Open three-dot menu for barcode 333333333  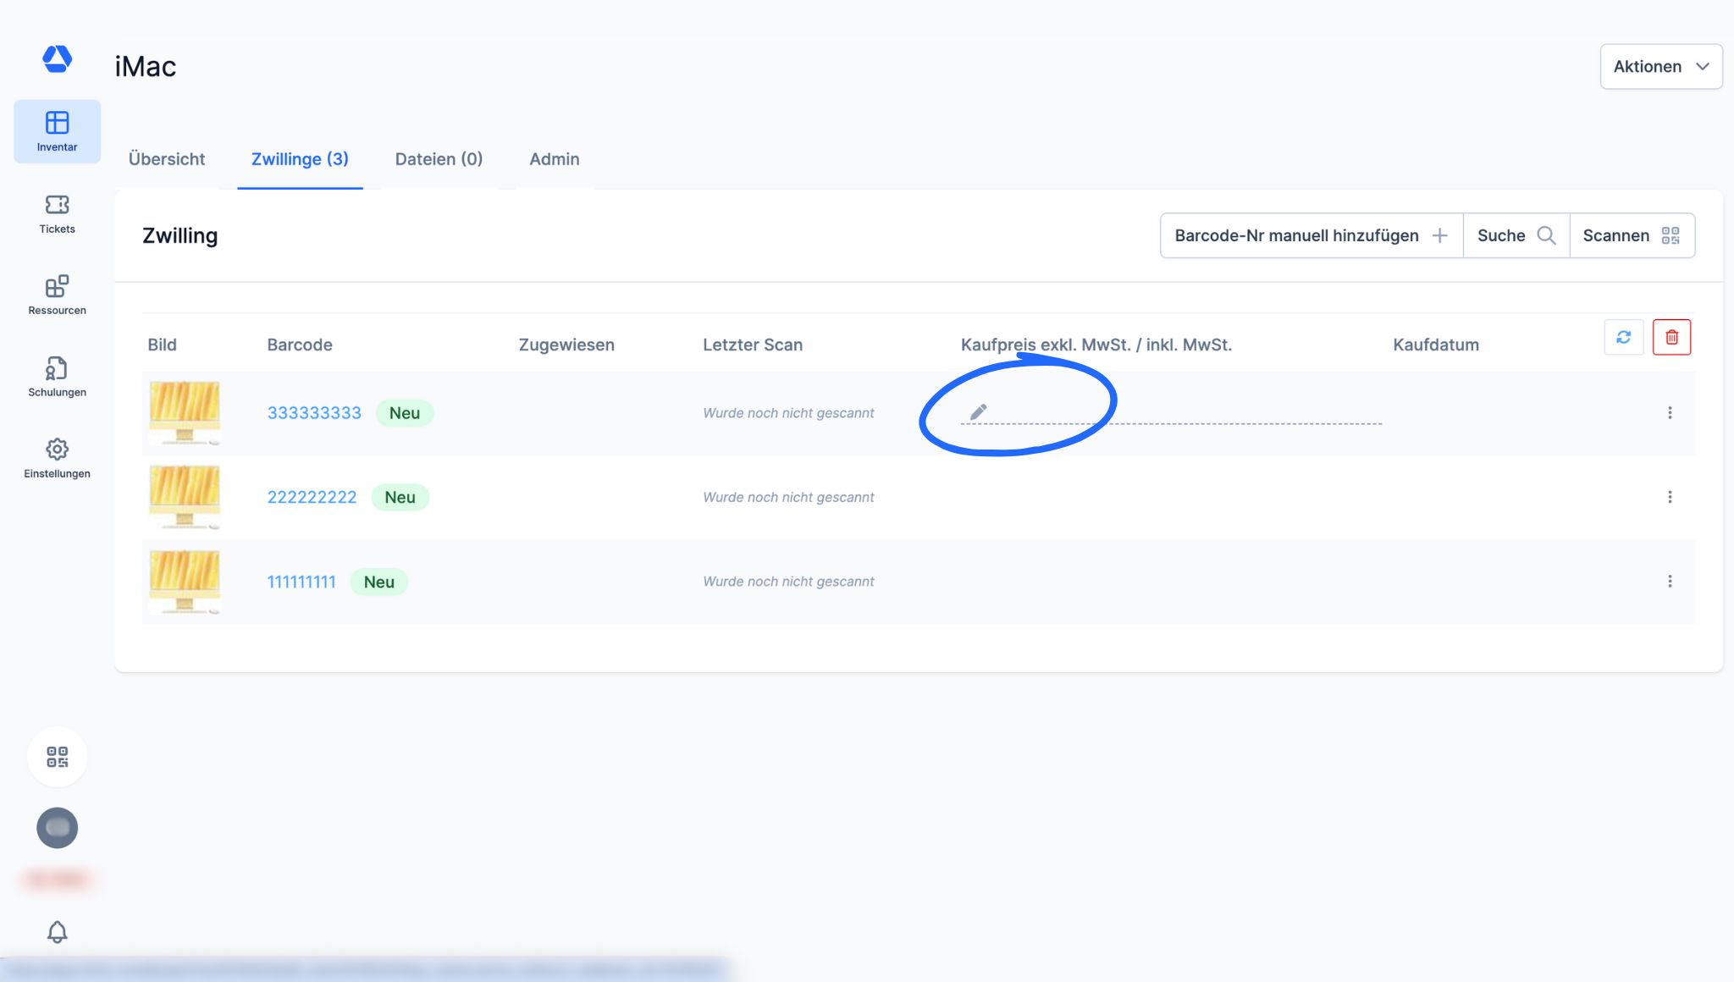[1670, 412]
